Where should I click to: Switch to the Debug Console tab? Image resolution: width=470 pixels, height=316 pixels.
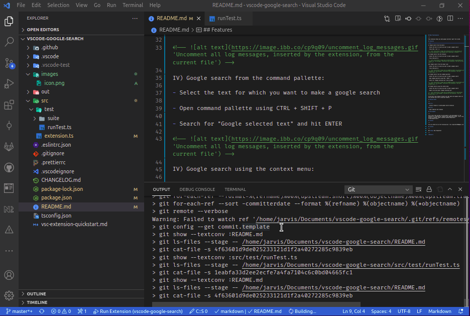[x=197, y=189]
